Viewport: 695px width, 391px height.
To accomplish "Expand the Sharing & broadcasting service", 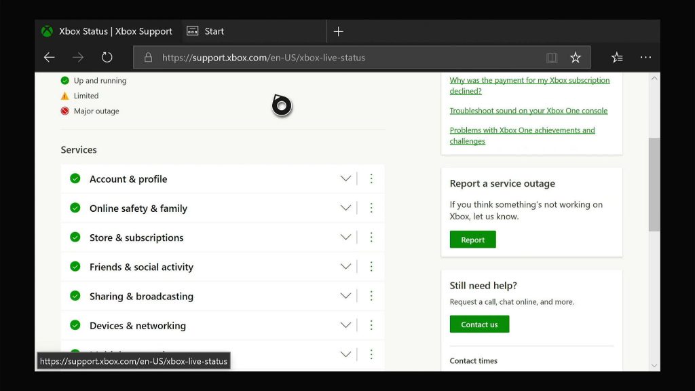I will (345, 296).
